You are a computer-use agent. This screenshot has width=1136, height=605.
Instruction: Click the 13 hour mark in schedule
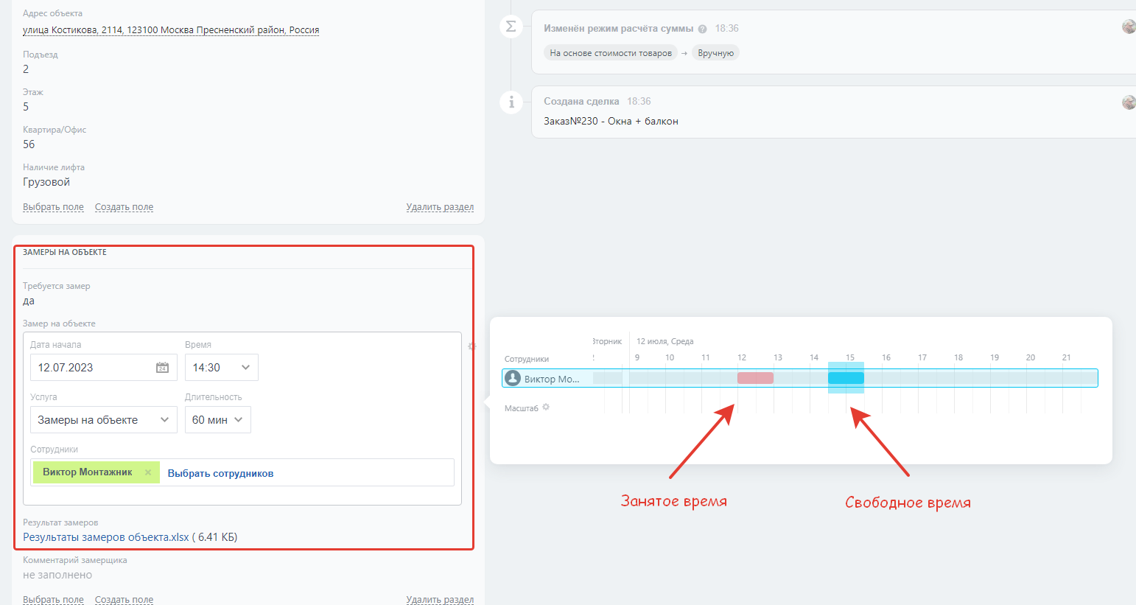coord(778,357)
